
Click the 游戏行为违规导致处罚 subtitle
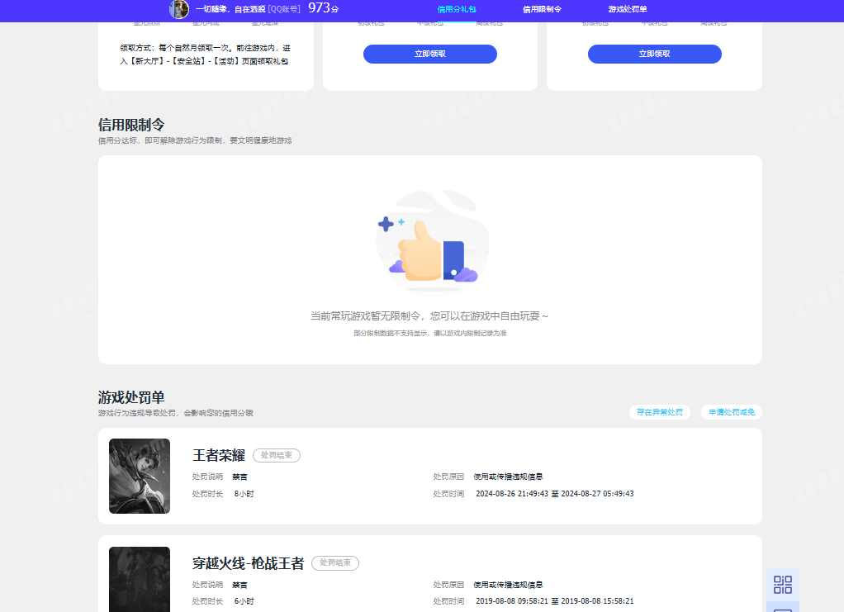(175, 413)
